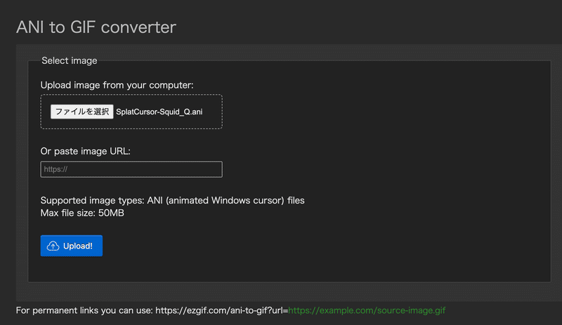
Task: Click the Supported image types line
Action: pos(172,200)
